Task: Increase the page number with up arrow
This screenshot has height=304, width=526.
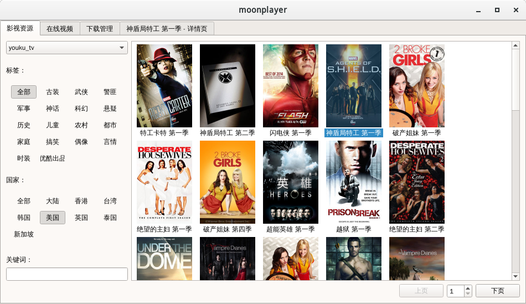Action: point(468,288)
